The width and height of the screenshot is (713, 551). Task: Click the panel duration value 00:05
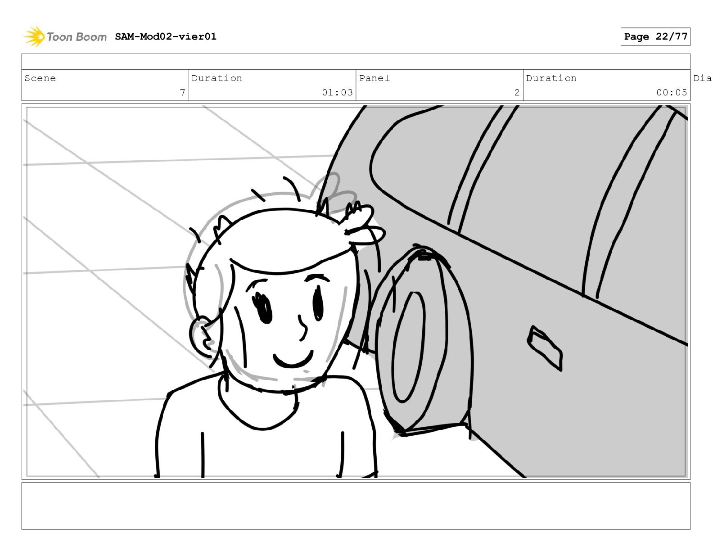coord(672,92)
